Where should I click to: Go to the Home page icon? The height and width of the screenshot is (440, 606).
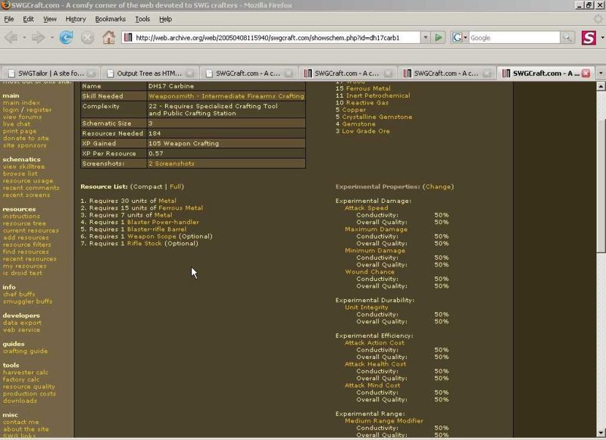[x=108, y=37]
